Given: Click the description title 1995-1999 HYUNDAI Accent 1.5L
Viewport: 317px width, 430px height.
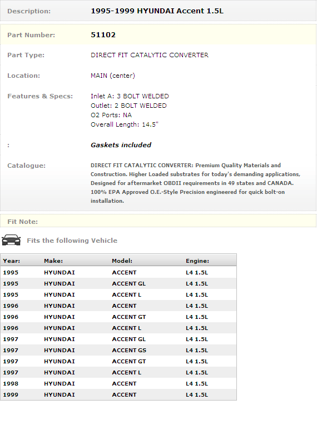Looking at the screenshot, I should click(x=157, y=11).
